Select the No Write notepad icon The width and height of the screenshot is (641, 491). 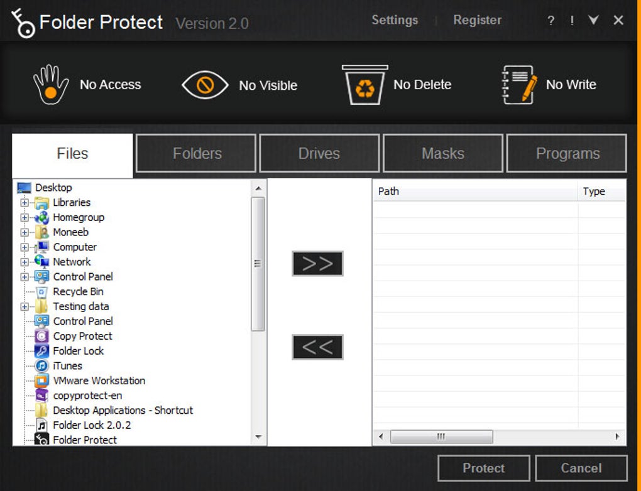(x=519, y=85)
